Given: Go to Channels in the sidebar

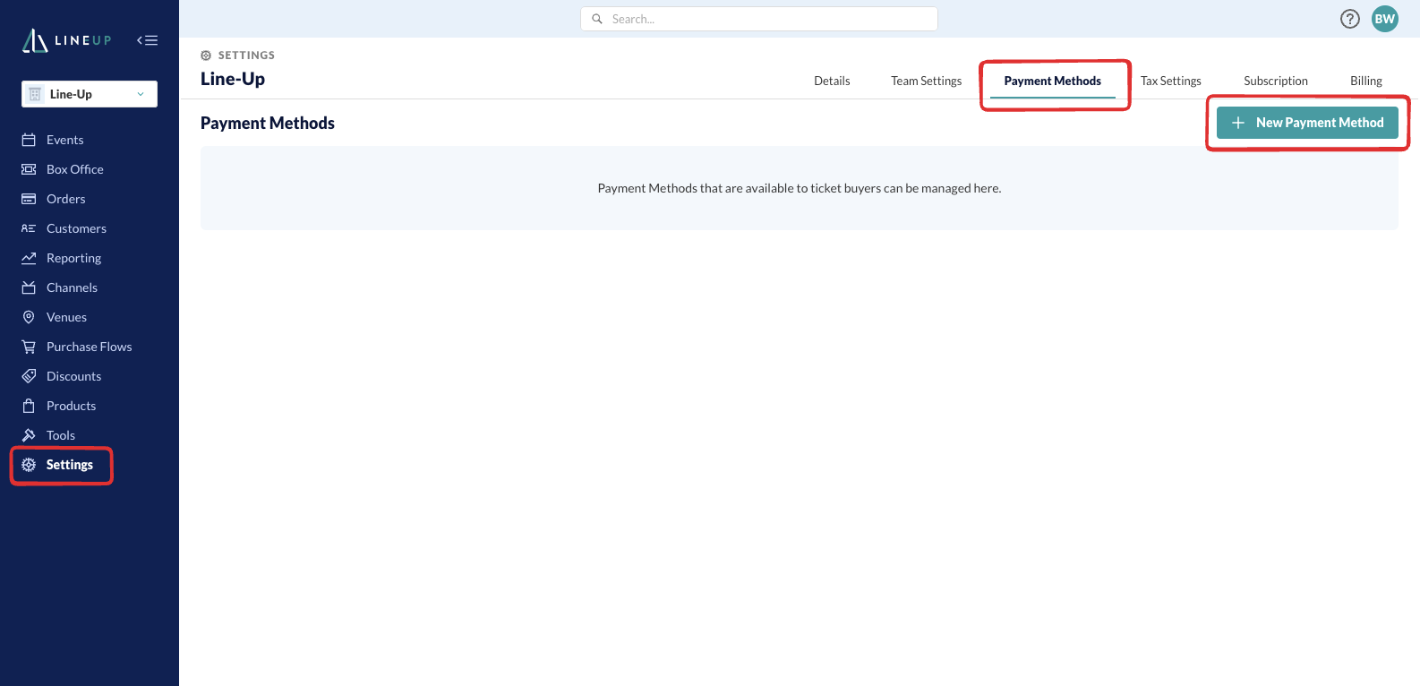Looking at the screenshot, I should (72, 287).
